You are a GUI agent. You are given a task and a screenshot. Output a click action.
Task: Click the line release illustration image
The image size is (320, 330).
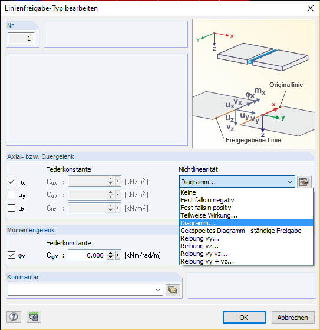click(253, 84)
